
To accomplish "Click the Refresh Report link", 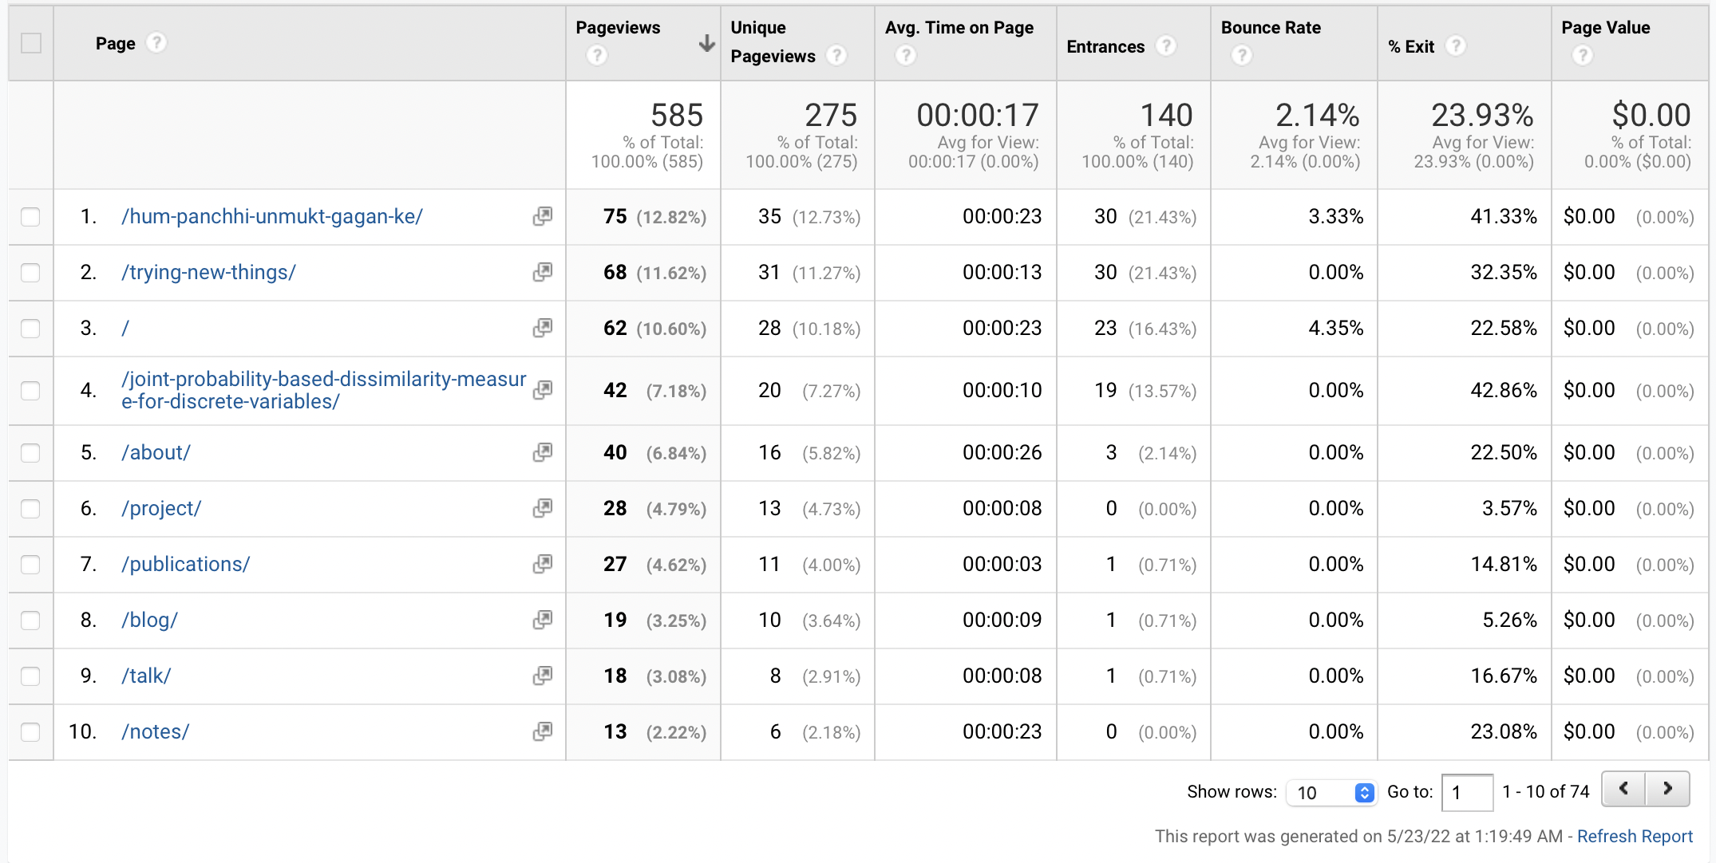I will point(1634,836).
